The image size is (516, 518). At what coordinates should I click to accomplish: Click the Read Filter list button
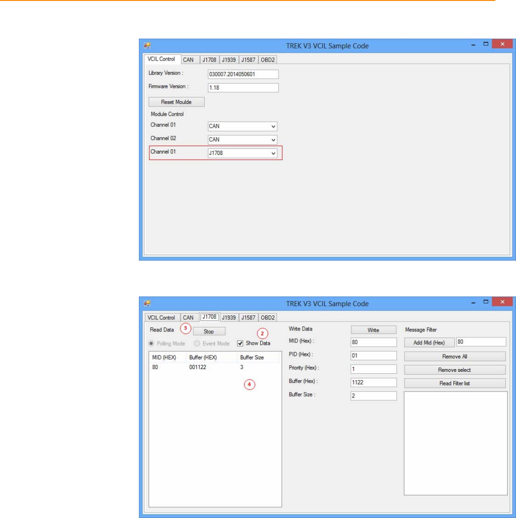click(455, 383)
